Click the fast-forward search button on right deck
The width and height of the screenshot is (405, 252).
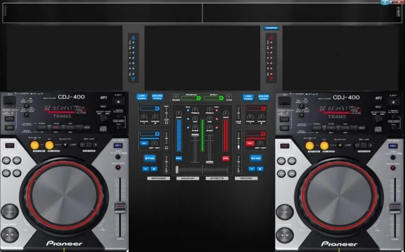point(292,173)
